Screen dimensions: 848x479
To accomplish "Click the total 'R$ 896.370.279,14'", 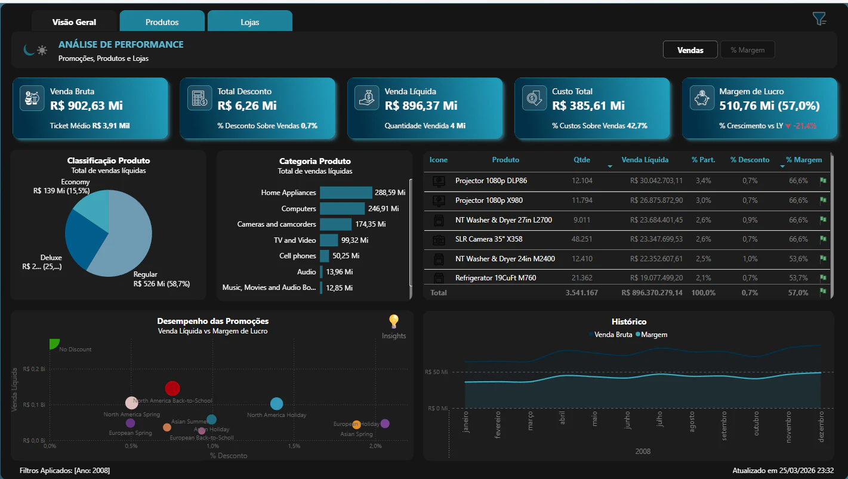I will 652,293.
